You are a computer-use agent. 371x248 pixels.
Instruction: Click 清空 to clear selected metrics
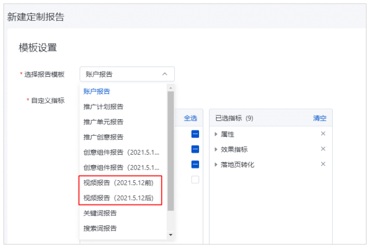(320, 118)
